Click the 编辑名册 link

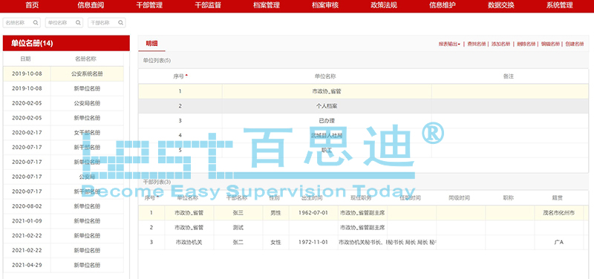[550, 44]
